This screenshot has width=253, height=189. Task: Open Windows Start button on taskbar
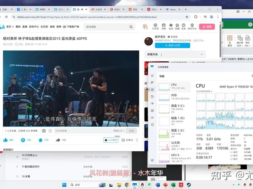point(64,185)
